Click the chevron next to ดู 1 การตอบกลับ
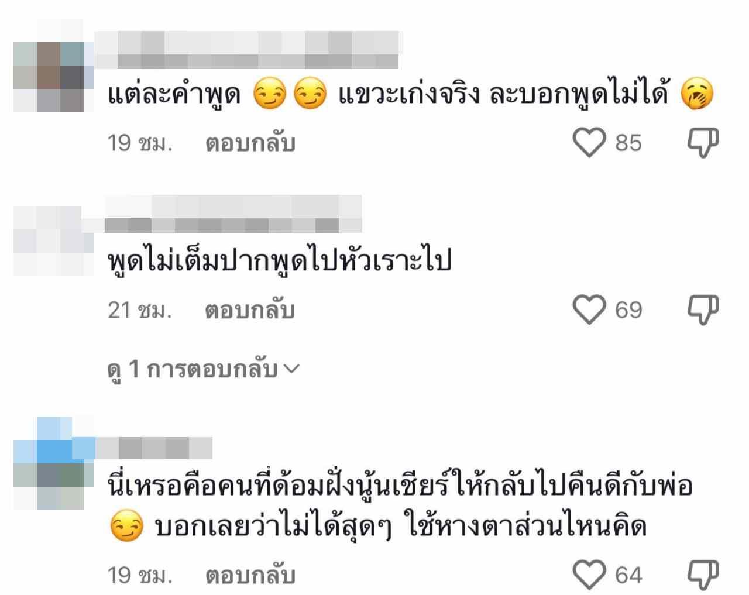 [291, 369]
